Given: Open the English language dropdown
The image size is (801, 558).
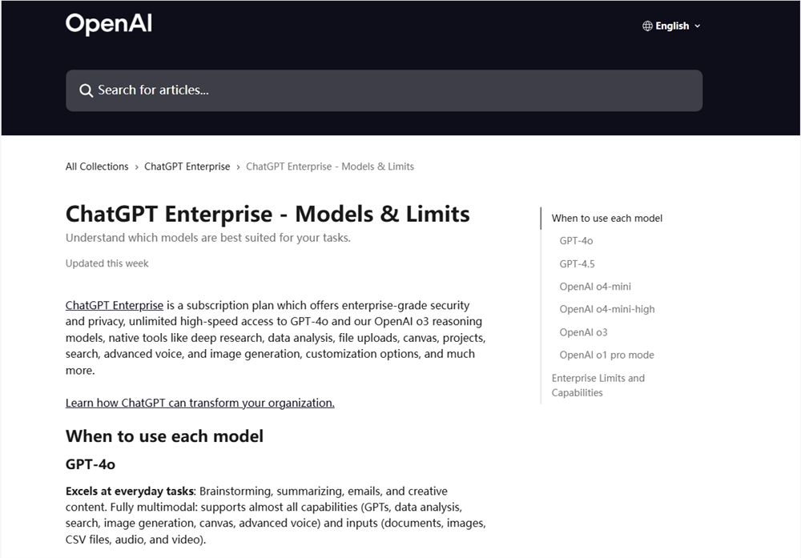Looking at the screenshot, I should [x=671, y=26].
